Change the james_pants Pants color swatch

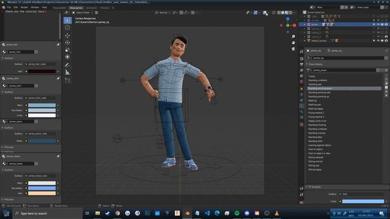click(42, 141)
